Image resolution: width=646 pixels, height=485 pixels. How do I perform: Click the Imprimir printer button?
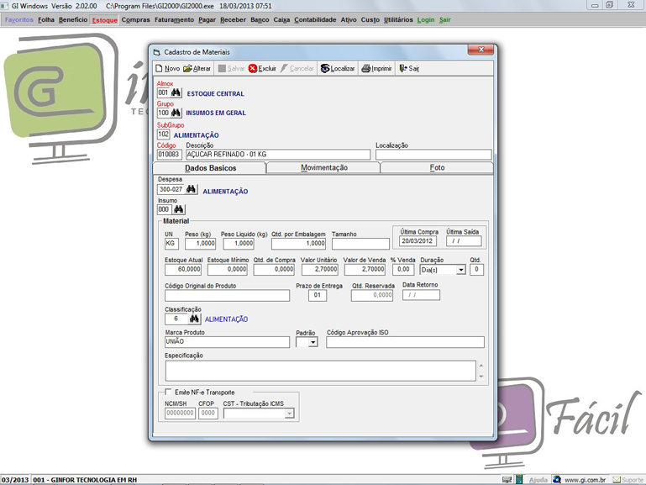pos(376,68)
